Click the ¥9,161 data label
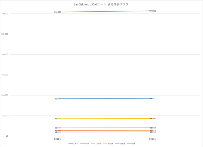This screenshot has width=203, height=147. (x=58, y=99)
